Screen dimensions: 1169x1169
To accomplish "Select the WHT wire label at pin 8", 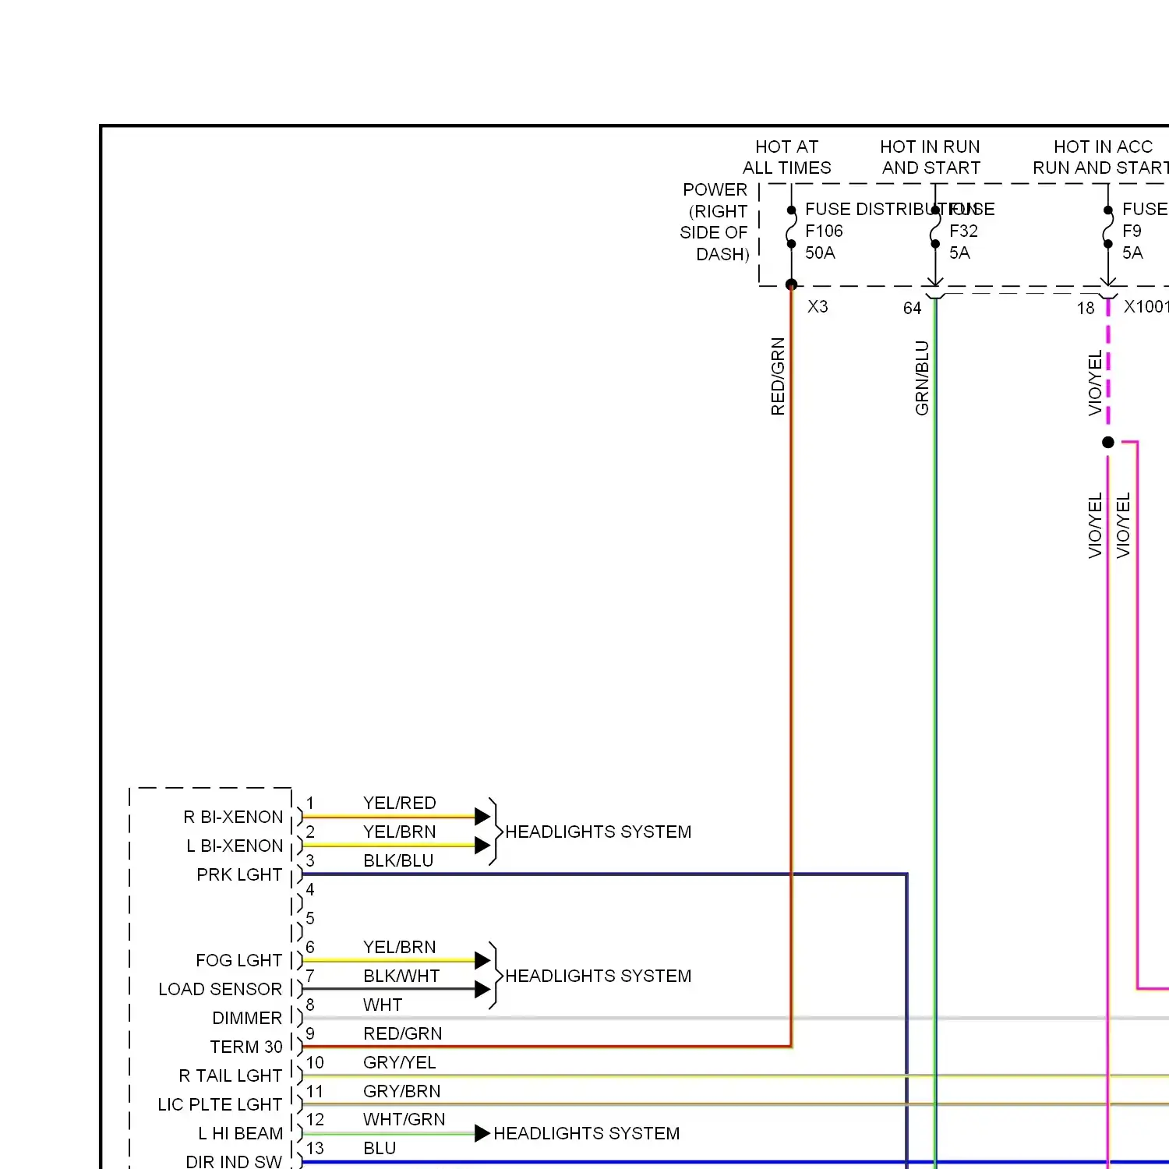I will click(x=383, y=1005).
